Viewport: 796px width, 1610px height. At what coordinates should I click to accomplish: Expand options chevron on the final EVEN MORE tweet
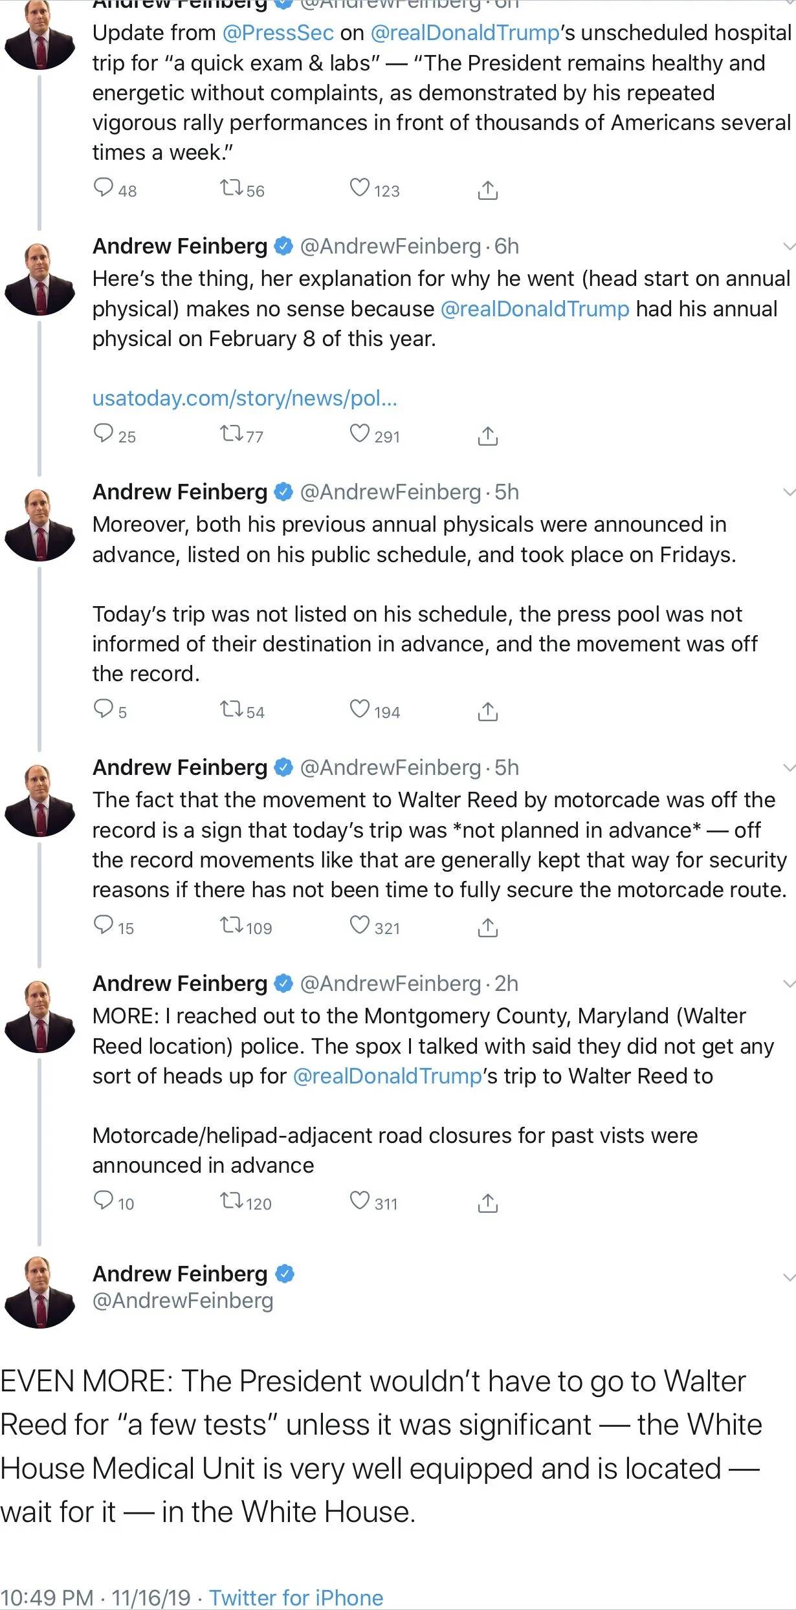[x=788, y=1278]
